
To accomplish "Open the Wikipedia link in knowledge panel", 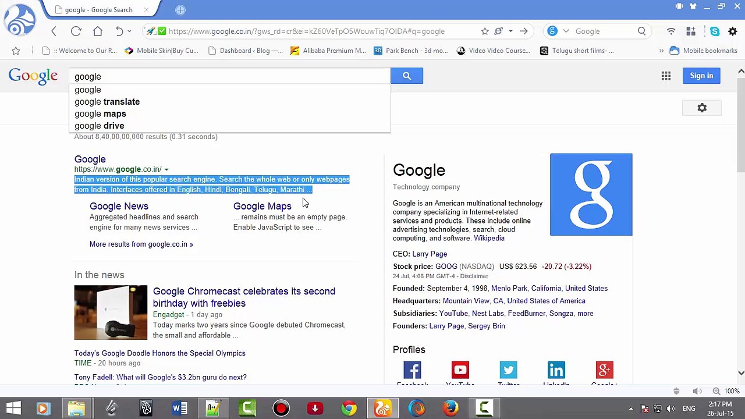I will tap(489, 238).
